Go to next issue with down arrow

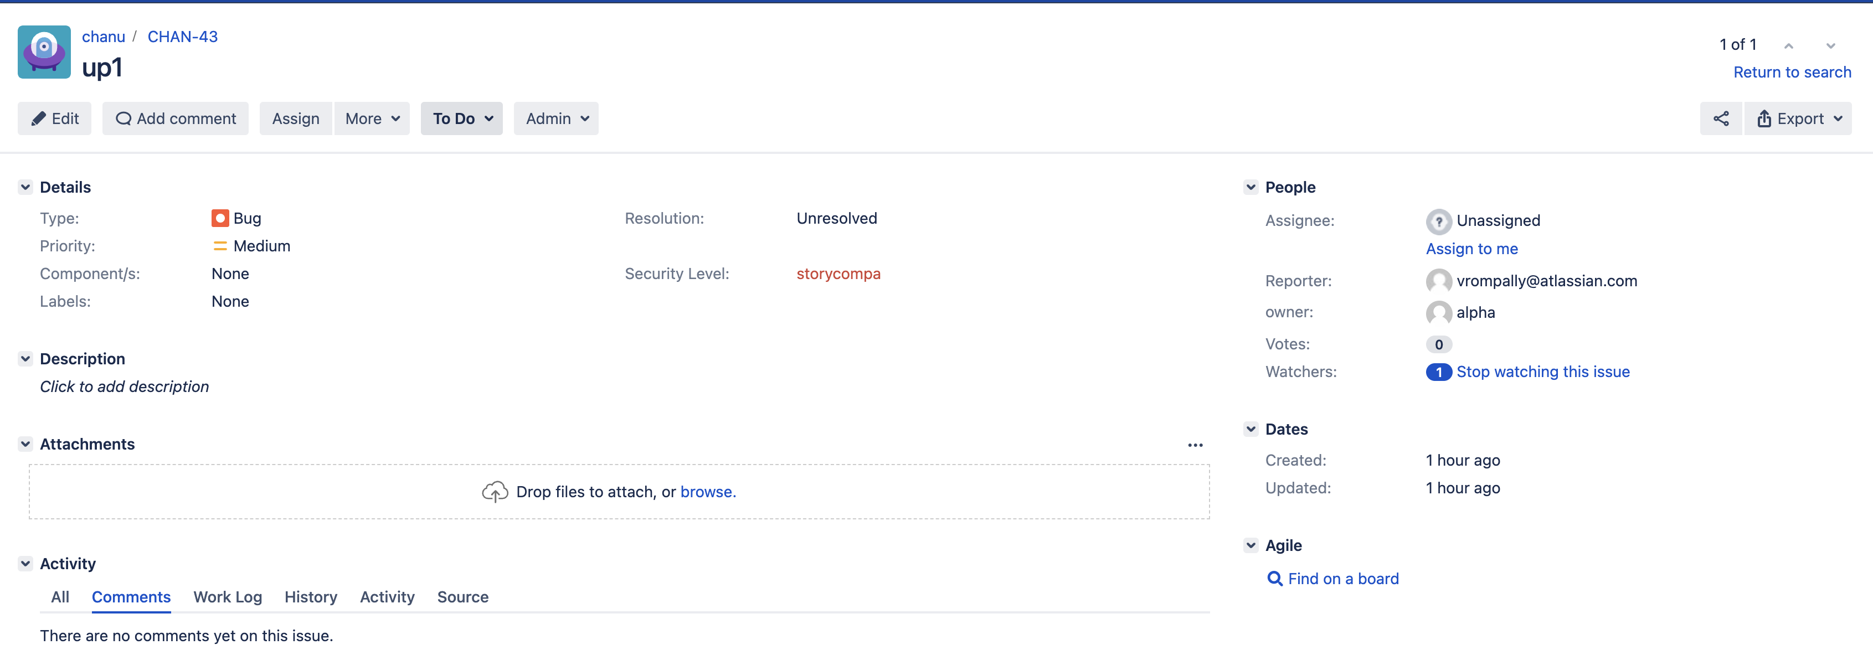point(1830,46)
